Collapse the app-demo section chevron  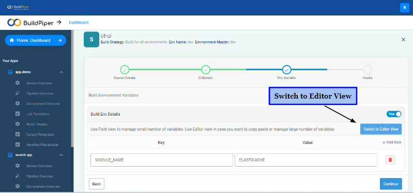[x=61, y=72]
